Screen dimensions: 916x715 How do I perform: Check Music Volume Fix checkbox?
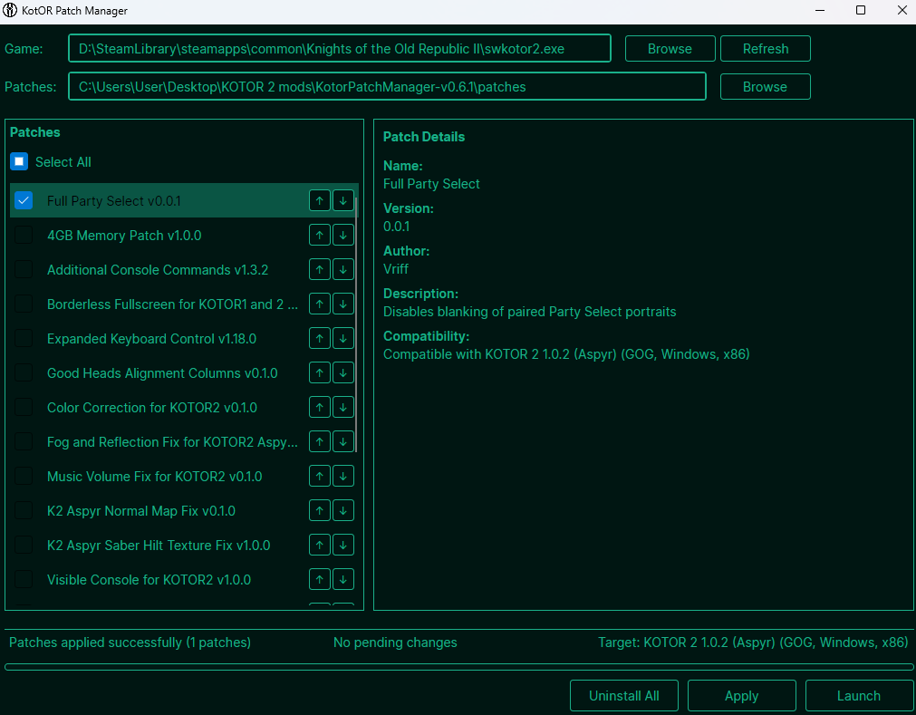point(24,476)
